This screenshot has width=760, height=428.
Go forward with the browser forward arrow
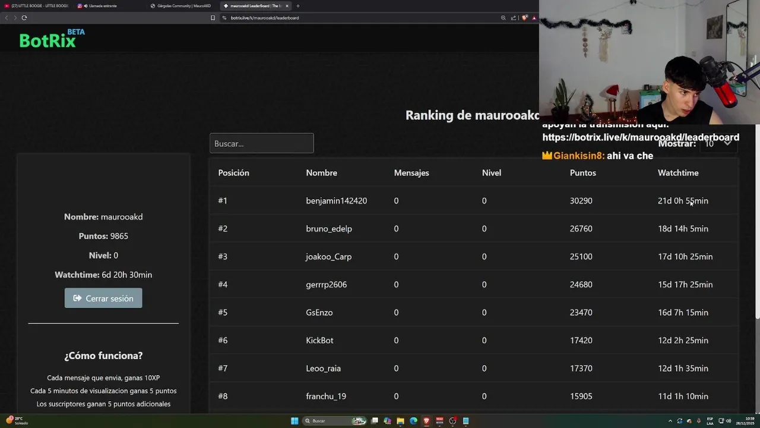(x=15, y=18)
